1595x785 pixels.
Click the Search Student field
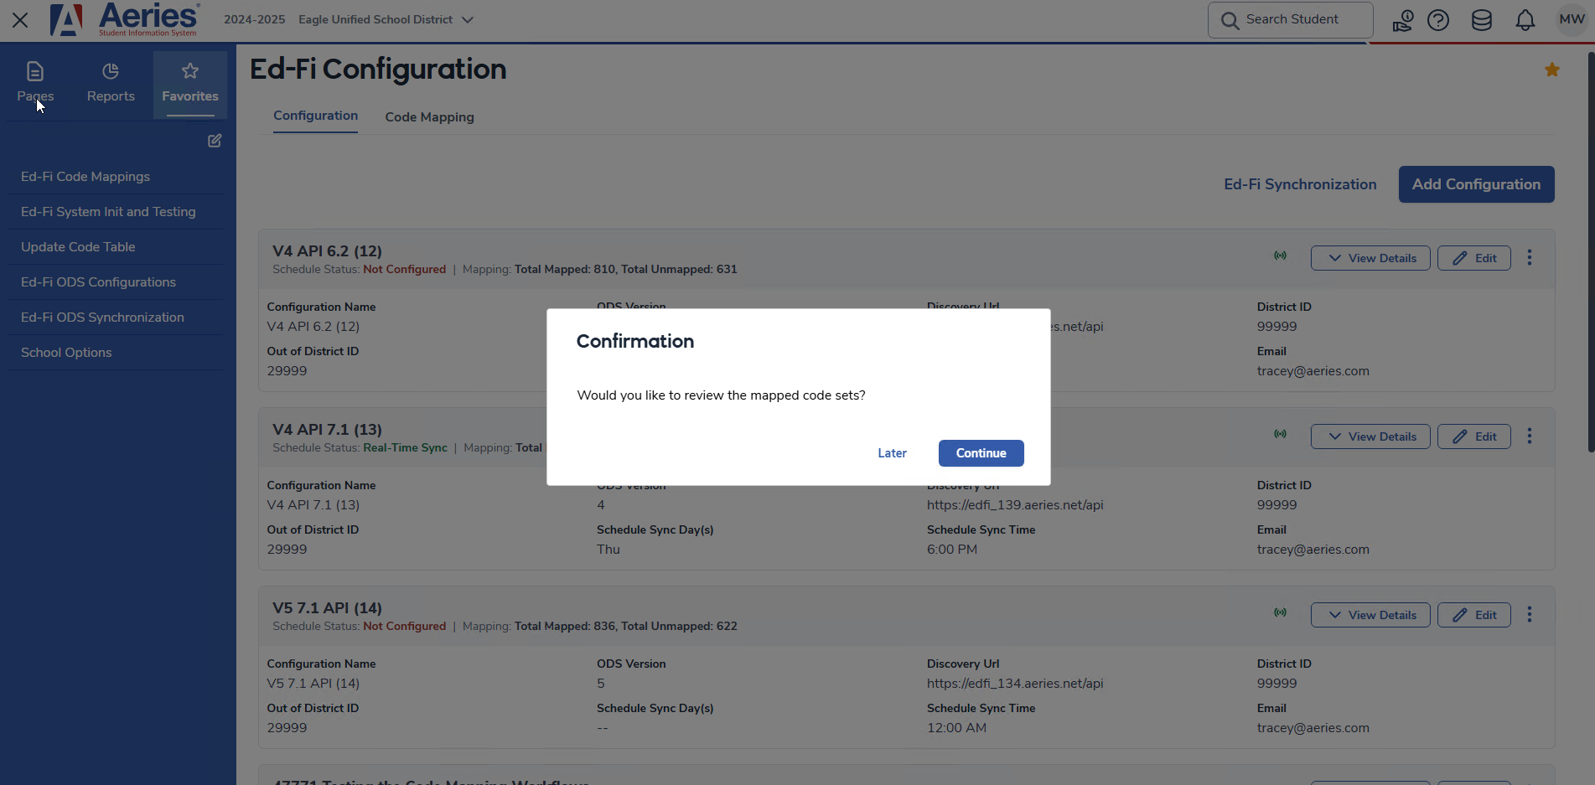[x=1290, y=19]
